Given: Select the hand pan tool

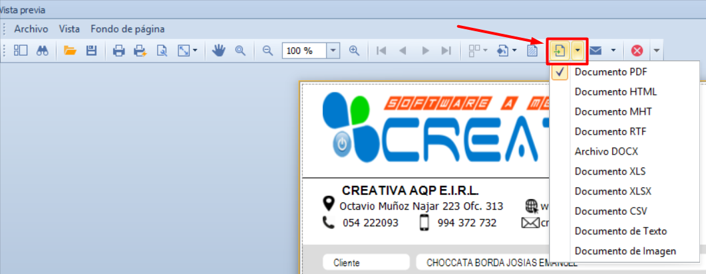Looking at the screenshot, I should click(219, 51).
